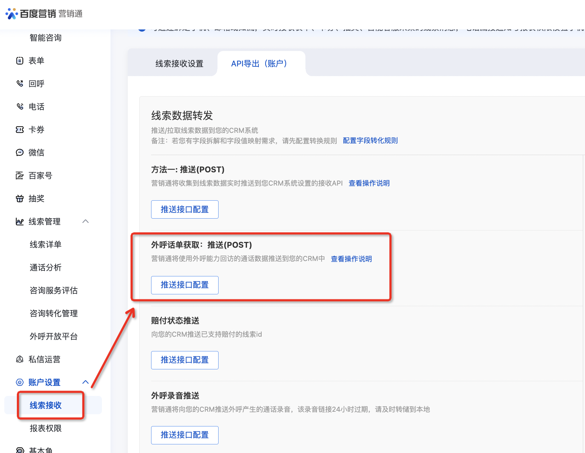The width and height of the screenshot is (585, 453).
Task: Click the 回呼 callback phone icon
Action: click(20, 84)
